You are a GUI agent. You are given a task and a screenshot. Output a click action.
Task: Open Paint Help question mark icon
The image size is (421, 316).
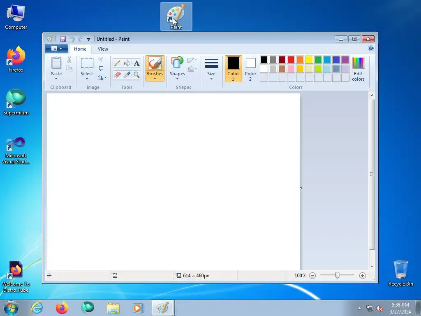pyautogui.click(x=371, y=49)
